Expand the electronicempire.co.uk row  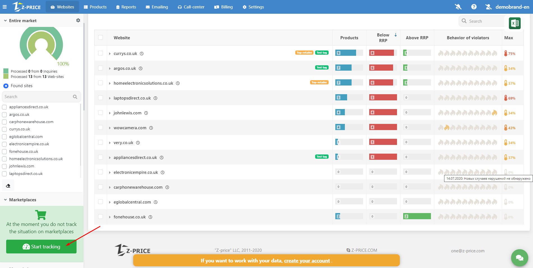(x=110, y=172)
